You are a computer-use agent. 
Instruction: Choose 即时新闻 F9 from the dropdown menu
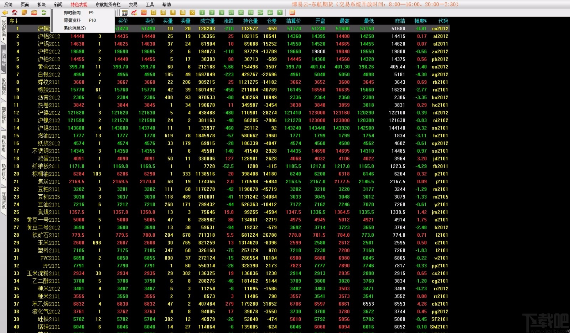point(83,12)
